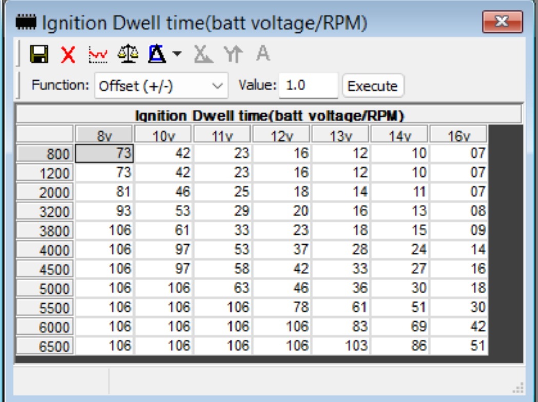Click the Save floppy disk icon

39,54
